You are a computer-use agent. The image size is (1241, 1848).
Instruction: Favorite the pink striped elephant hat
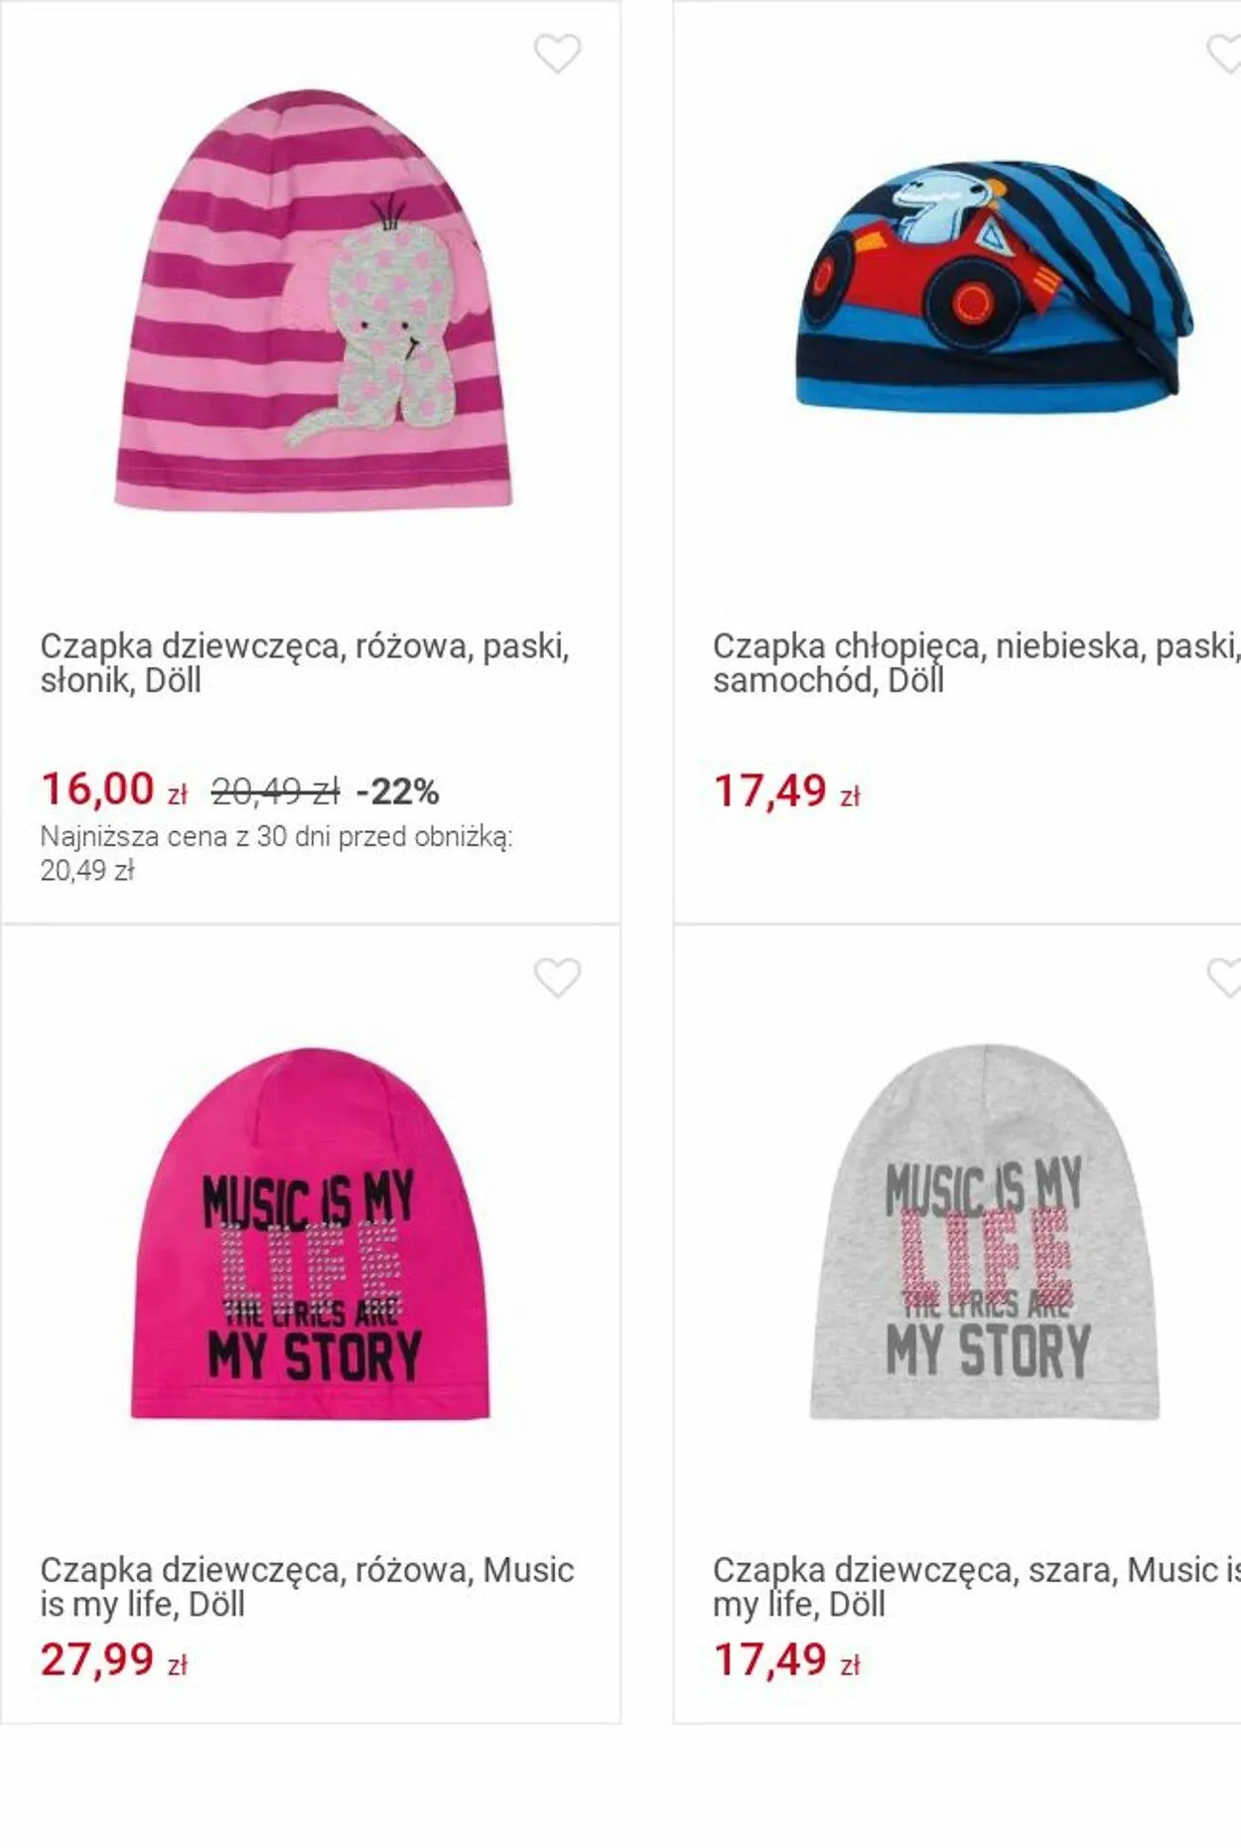[x=557, y=54]
